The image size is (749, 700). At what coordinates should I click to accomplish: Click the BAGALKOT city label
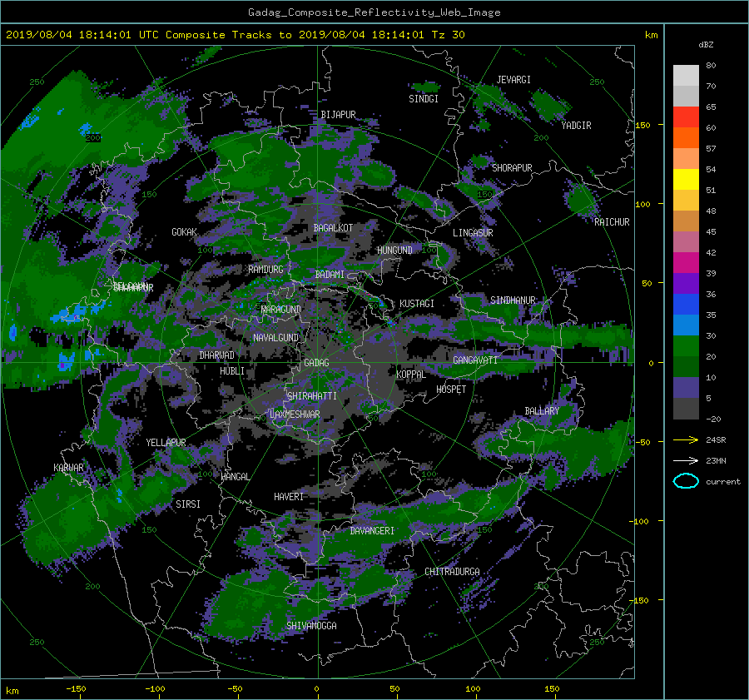(333, 228)
